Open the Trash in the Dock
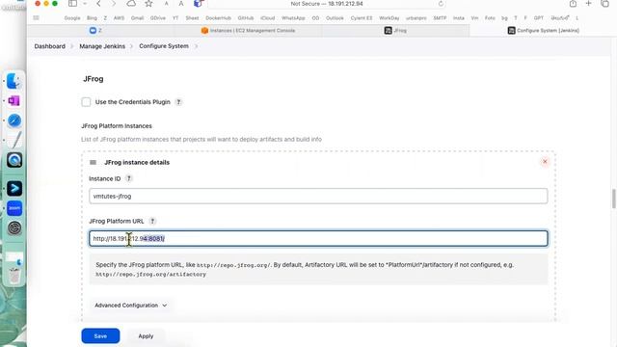The height and width of the screenshot is (347, 617). tap(14, 275)
